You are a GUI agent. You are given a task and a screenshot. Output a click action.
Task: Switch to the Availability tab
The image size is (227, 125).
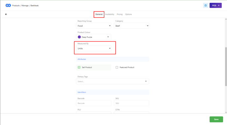110,14
